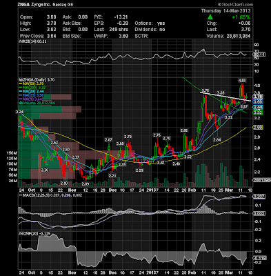This screenshot has height=276, width=271.
Task: Click the Dividends no entry
Action: 150,30
